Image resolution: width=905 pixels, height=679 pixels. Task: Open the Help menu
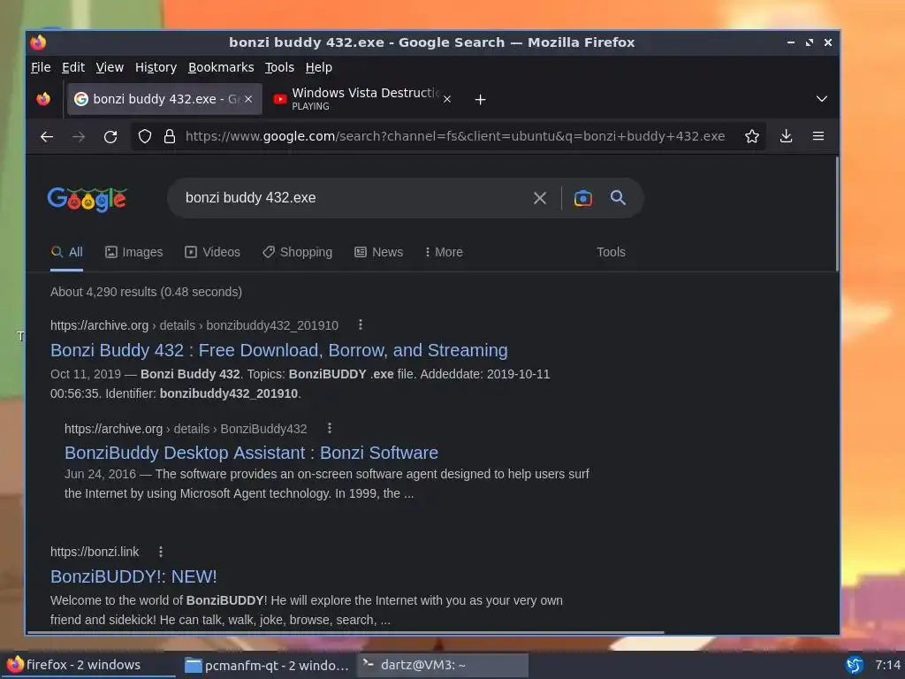click(318, 67)
